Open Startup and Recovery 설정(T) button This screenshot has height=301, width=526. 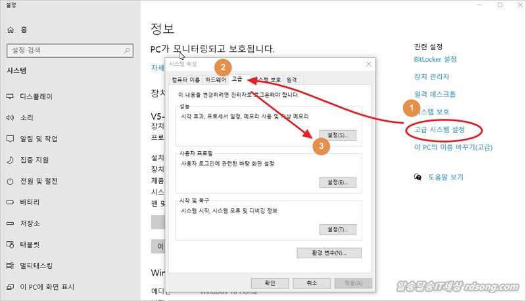coord(338,229)
